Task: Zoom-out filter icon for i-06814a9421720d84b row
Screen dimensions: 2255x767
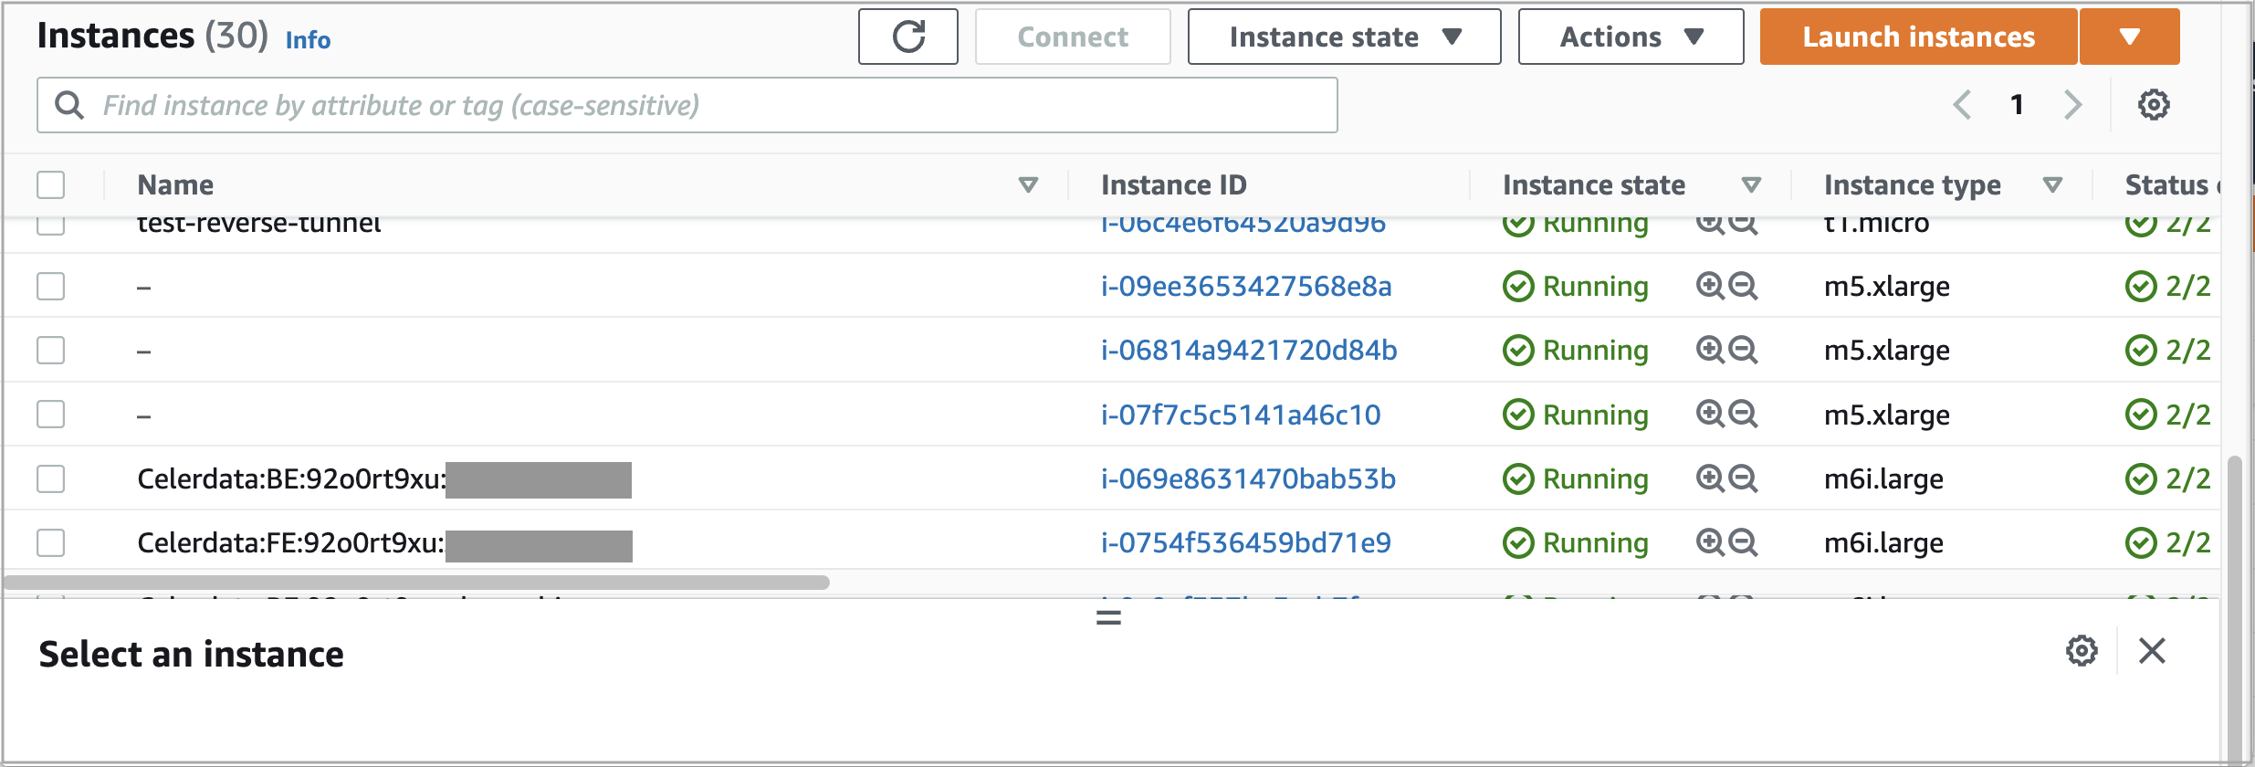Action: (x=1743, y=350)
